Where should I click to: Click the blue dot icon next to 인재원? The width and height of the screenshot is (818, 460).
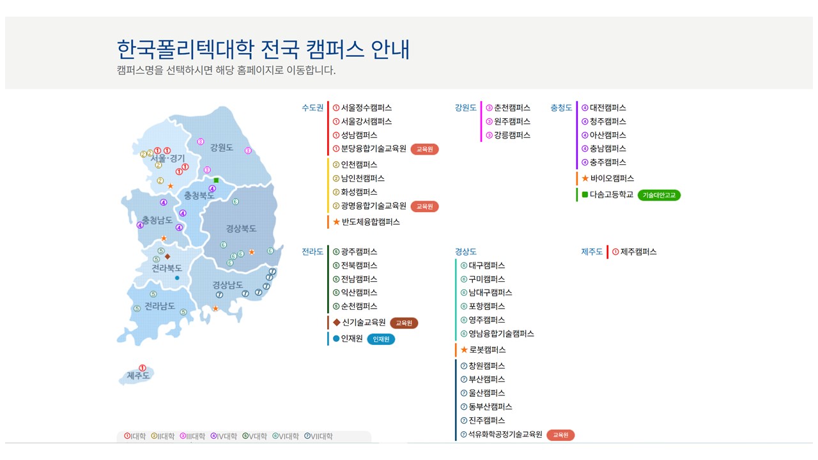coord(335,339)
